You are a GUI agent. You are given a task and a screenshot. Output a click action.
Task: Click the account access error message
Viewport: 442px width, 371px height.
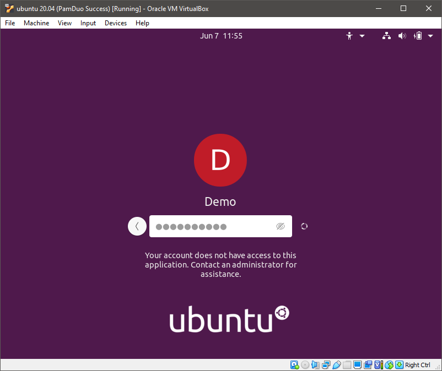[x=220, y=265]
